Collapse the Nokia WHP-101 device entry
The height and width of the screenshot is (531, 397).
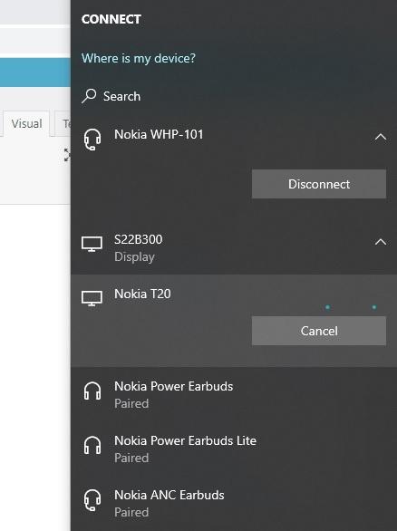click(381, 137)
